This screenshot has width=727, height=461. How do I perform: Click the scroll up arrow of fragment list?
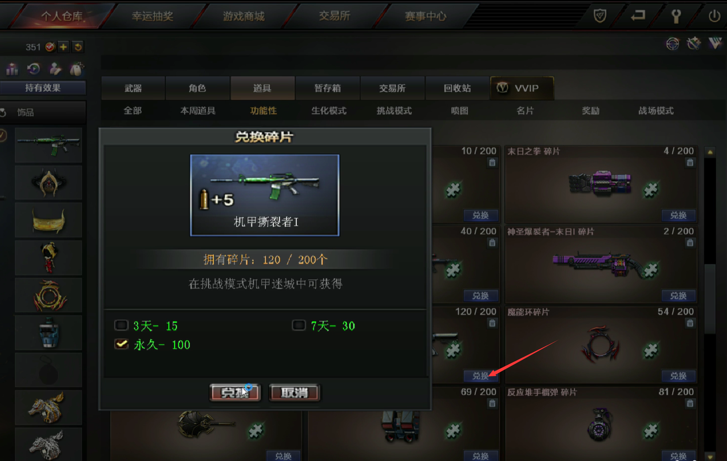[x=710, y=152]
